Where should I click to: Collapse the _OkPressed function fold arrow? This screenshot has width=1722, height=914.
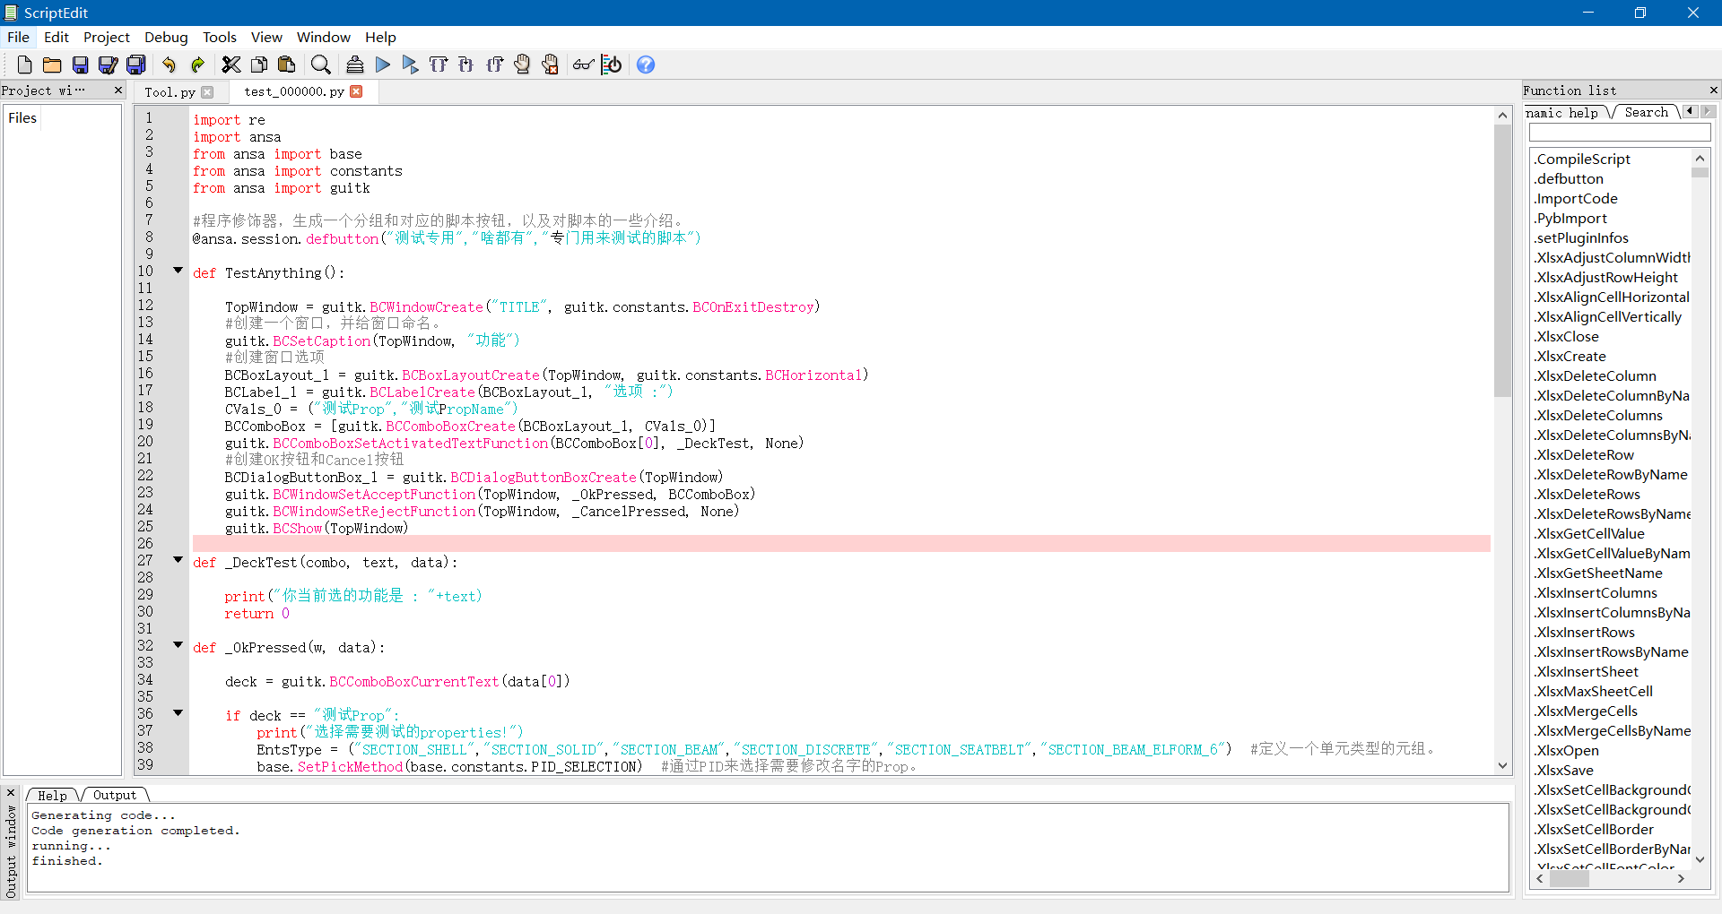(178, 645)
